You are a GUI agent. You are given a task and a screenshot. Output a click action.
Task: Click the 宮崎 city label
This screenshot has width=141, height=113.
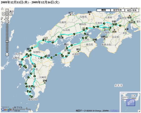click(45, 80)
